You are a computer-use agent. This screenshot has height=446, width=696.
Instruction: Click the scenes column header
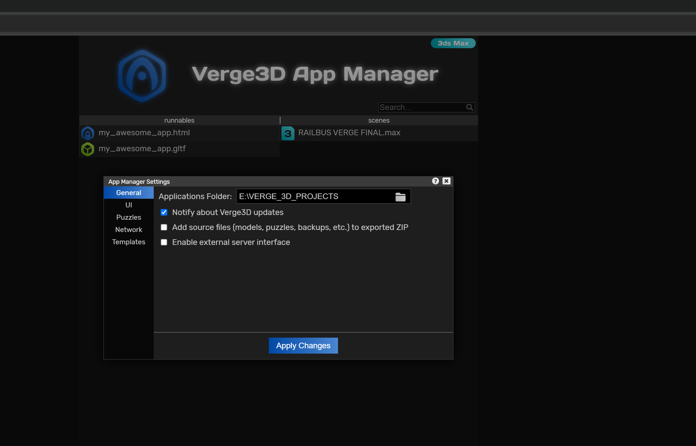tap(379, 120)
